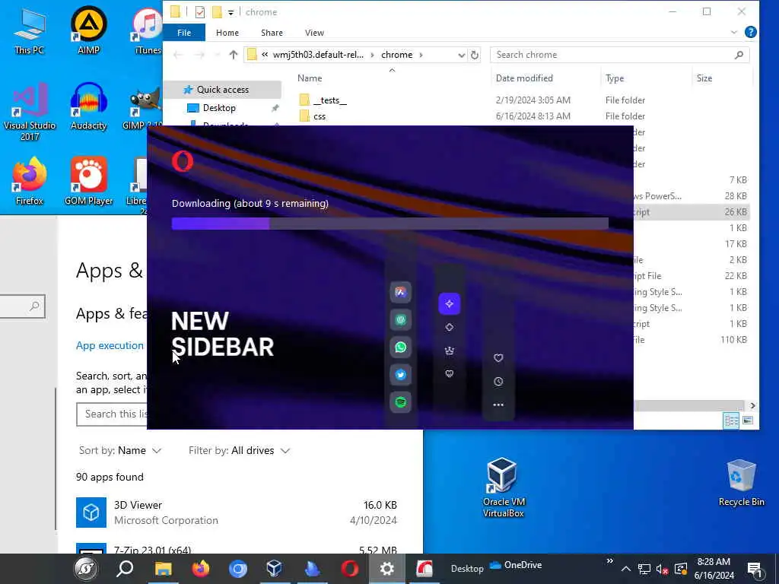Sort files by Date modified header
The width and height of the screenshot is (779, 584).
click(524, 78)
